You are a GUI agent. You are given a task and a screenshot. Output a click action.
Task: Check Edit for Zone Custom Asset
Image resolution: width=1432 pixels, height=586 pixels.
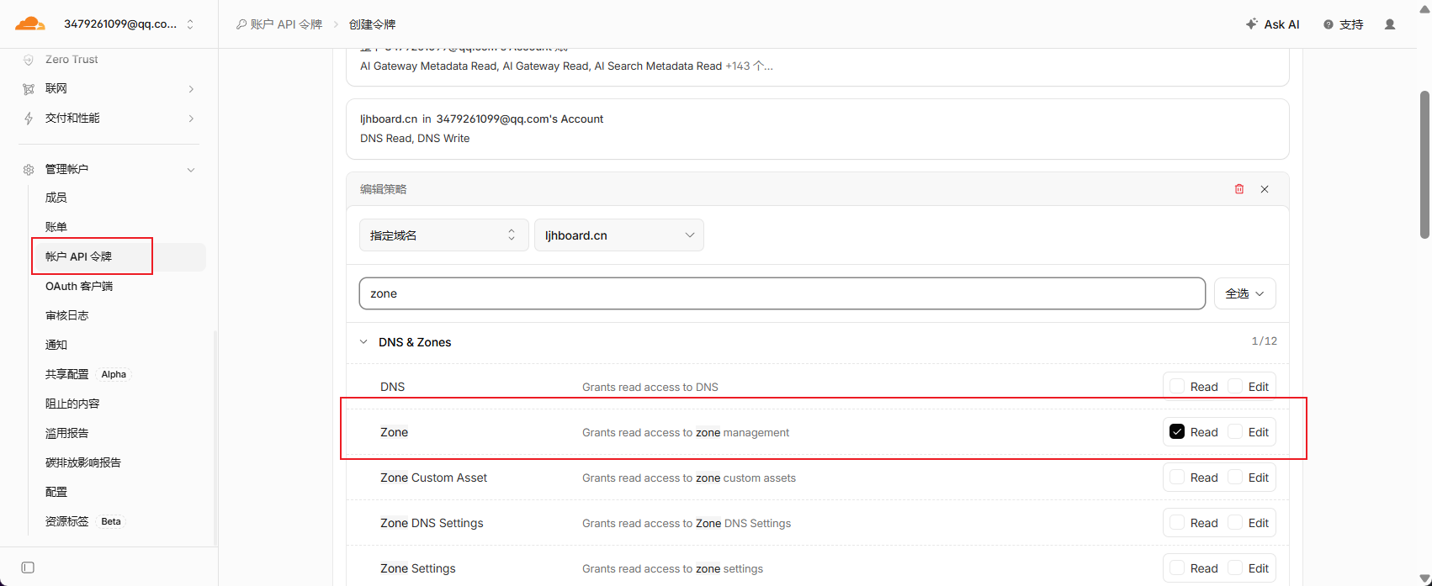1235,478
